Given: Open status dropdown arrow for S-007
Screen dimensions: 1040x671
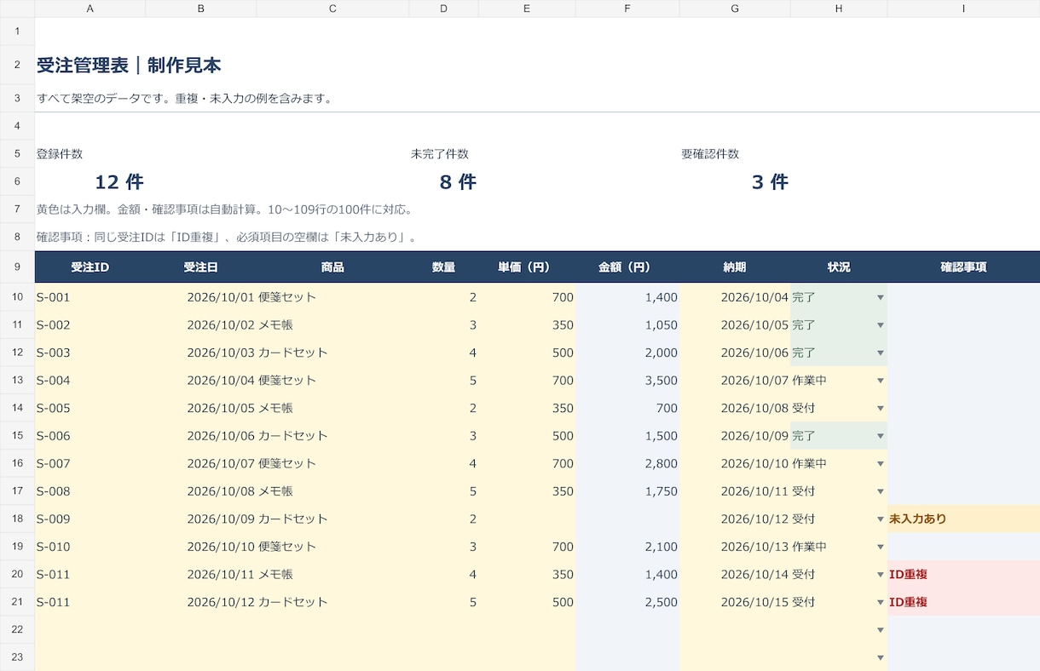Looking at the screenshot, I should [x=881, y=464].
